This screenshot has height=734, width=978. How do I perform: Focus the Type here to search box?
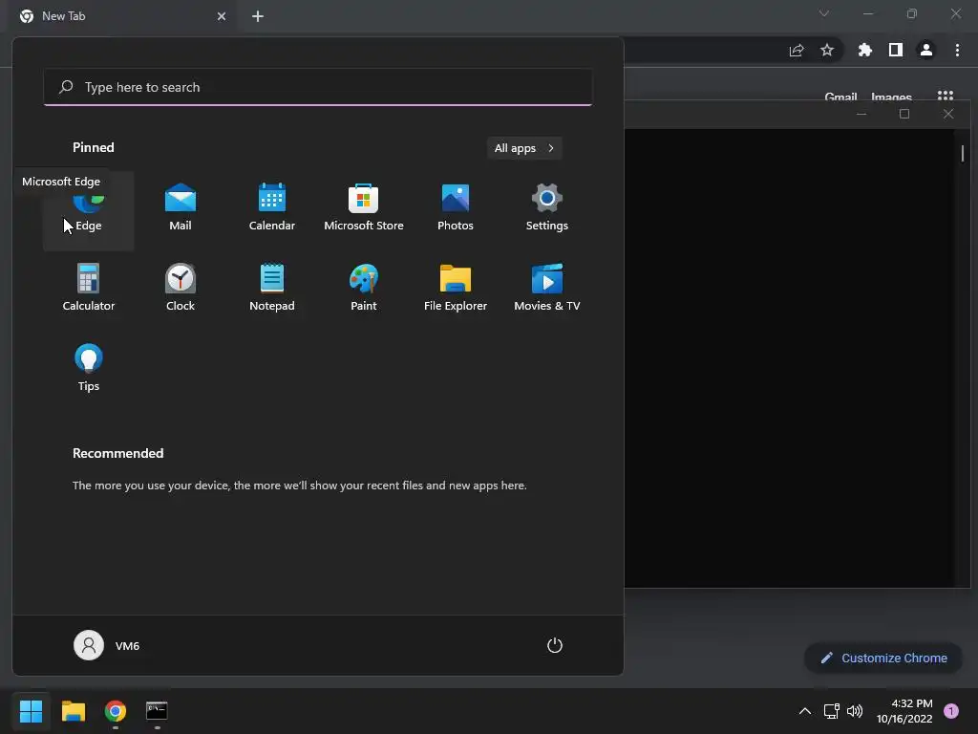point(317,87)
